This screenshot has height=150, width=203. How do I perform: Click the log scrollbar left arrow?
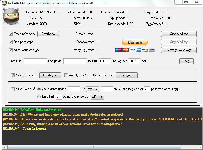(x=5, y=147)
